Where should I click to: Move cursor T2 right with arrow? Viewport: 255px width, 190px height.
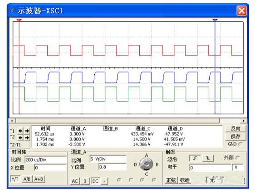tap(27, 137)
